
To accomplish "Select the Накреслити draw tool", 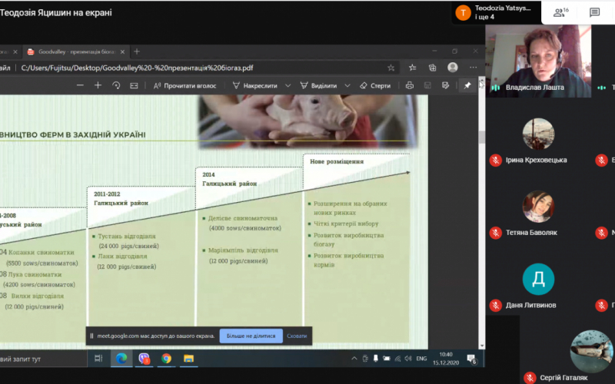I will (255, 85).
